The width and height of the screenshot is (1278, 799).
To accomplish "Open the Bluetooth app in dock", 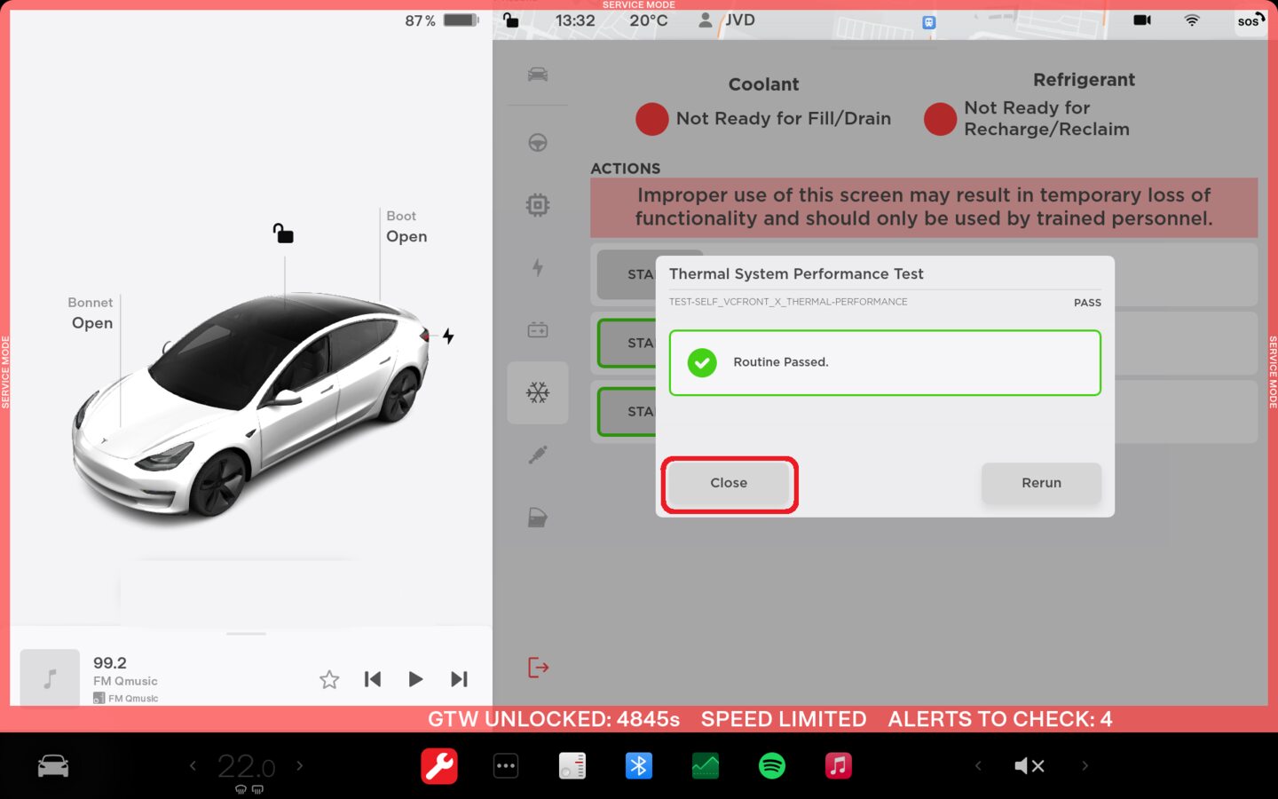I will click(639, 765).
